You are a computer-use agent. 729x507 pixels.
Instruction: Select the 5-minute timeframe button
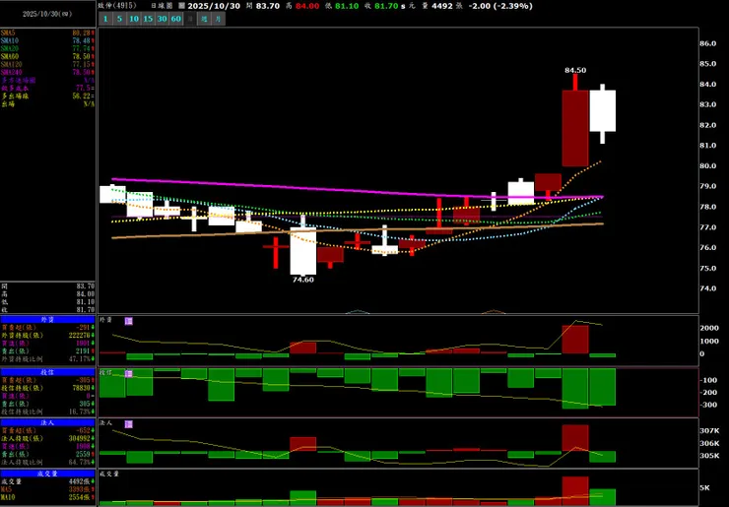(x=119, y=19)
